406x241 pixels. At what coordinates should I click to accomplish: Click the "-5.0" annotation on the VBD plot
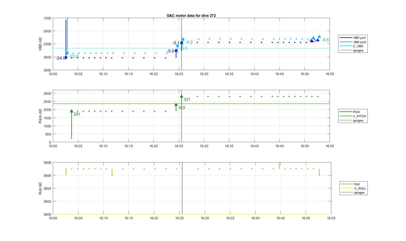[x=170, y=51]
